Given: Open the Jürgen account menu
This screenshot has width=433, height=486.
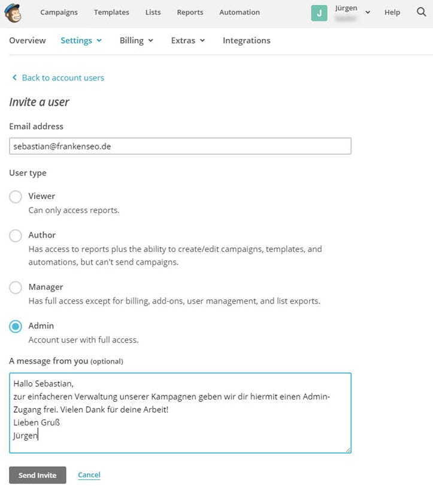Looking at the screenshot, I should [353, 13].
